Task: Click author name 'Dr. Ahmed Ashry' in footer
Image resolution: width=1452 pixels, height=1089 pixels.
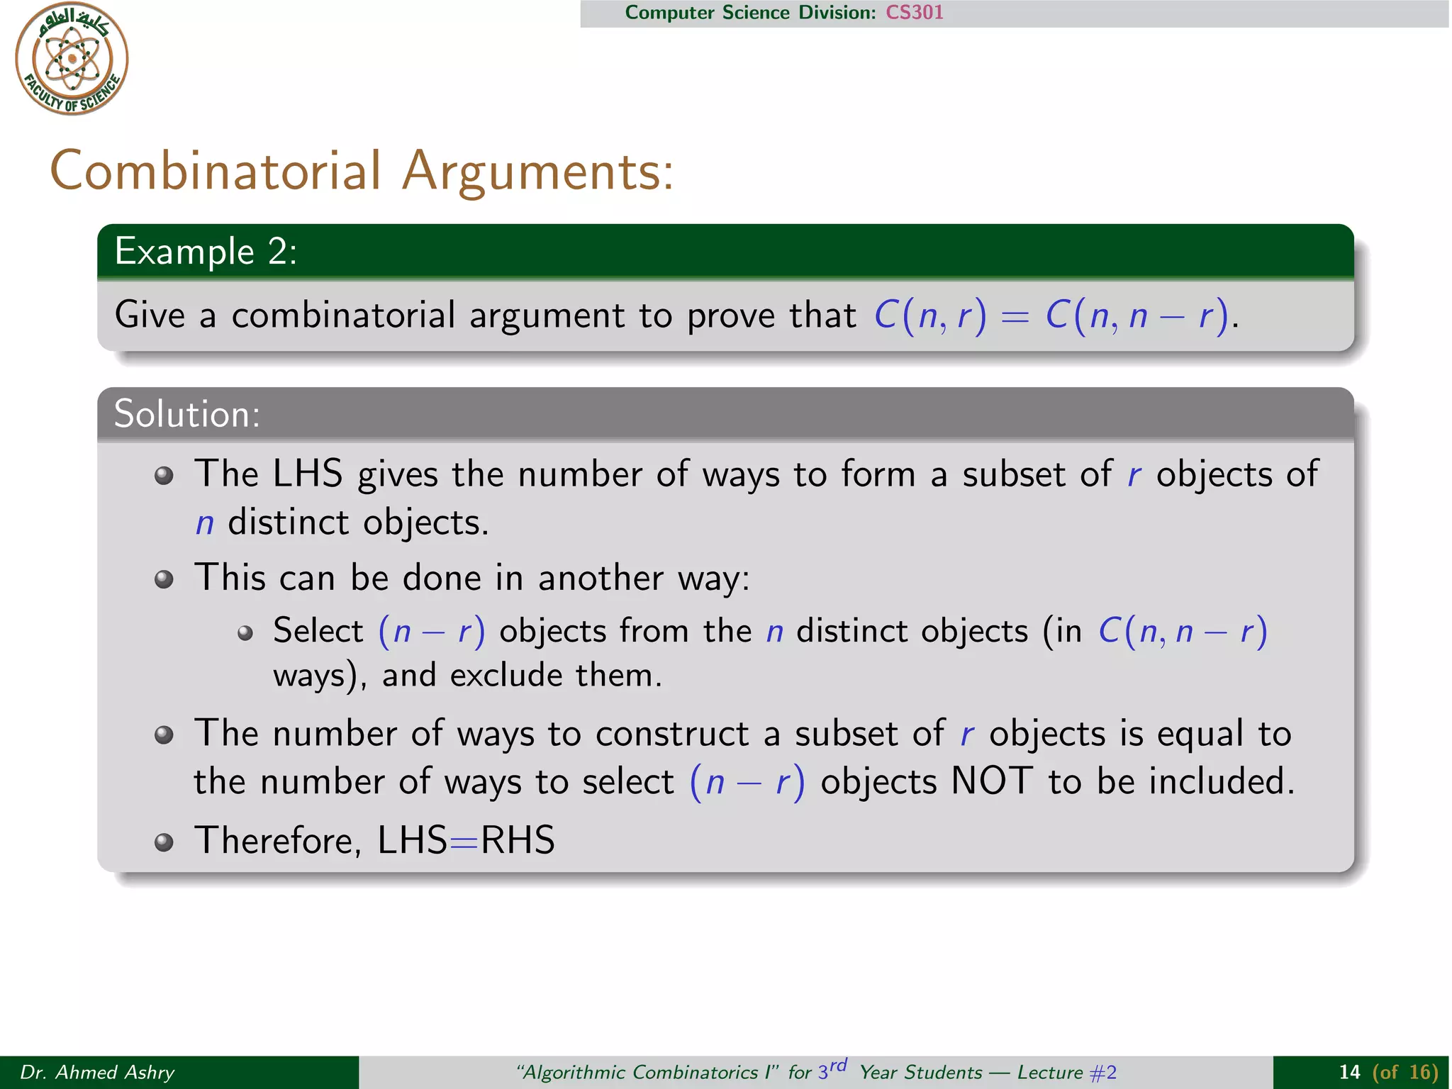Action: point(97,1072)
